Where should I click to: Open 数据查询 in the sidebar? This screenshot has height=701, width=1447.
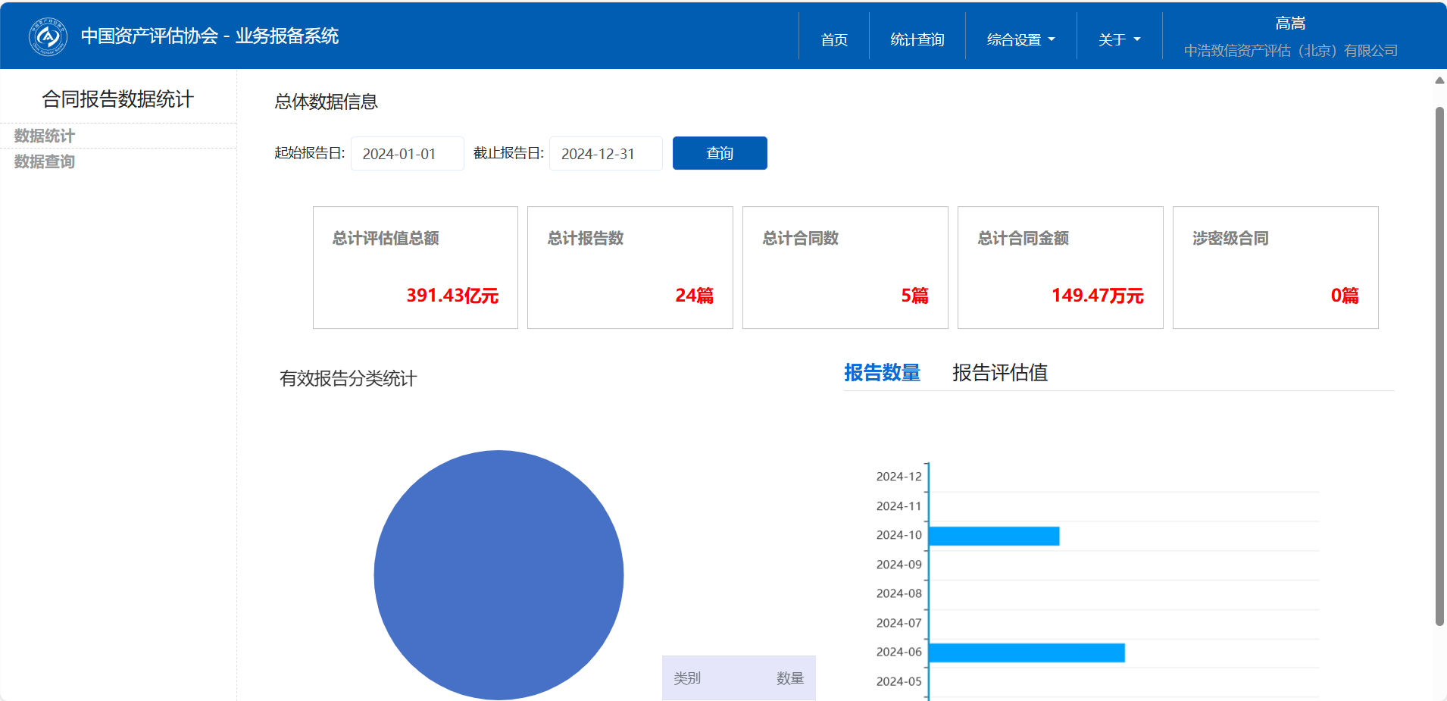[x=45, y=161]
